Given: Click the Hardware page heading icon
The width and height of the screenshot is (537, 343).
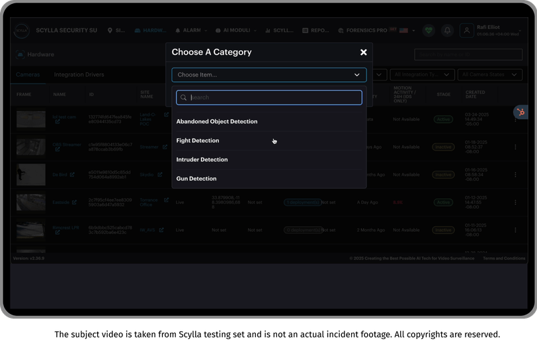Looking at the screenshot, I should coord(21,54).
